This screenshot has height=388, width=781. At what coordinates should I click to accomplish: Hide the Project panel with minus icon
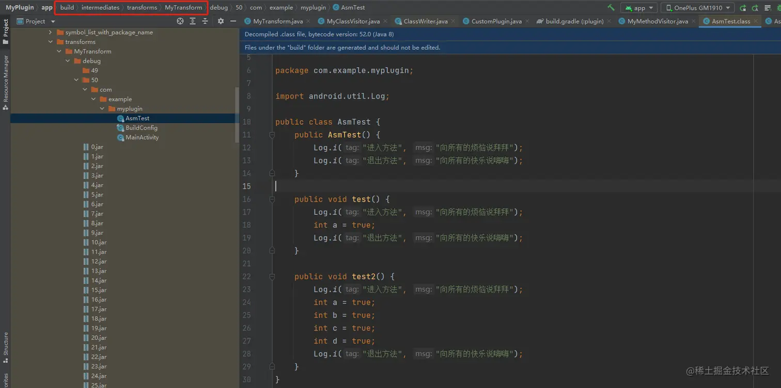pyautogui.click(x=233, y=21)
